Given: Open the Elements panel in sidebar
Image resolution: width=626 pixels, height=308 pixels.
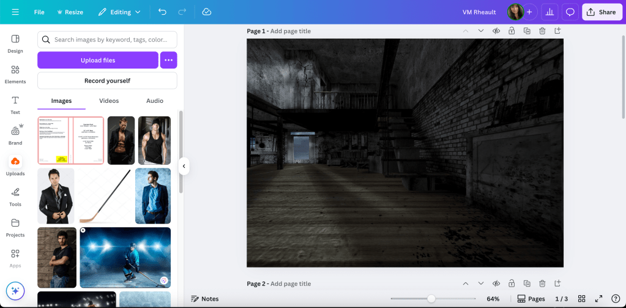Looking at the screenshot, I should pos(15,73).
